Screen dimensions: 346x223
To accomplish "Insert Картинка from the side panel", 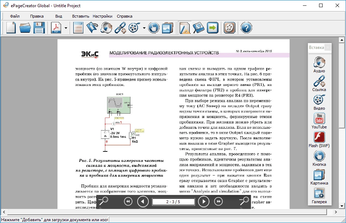I will (x=319, y=177).
